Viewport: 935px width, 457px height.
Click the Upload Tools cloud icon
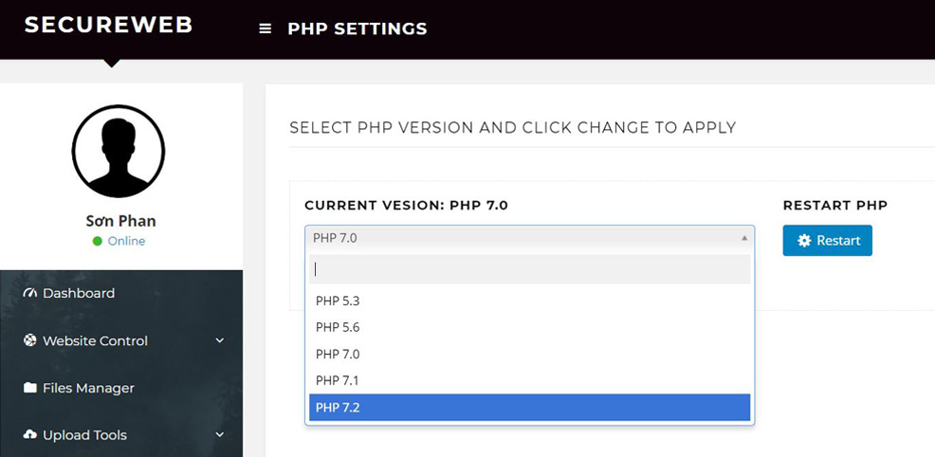point(29,435)
